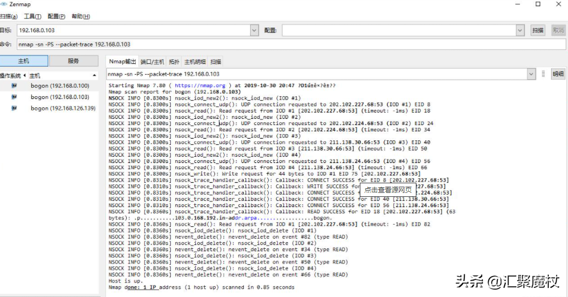
Task: Click OS icon beside bogon 192.168.0.100
Action: [14, 86]
